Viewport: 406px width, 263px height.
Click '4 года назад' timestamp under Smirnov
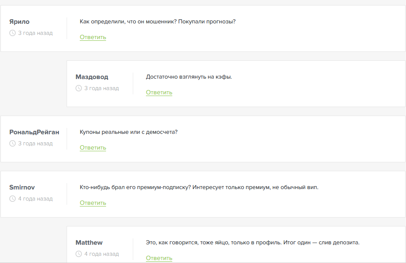(x=35, y=199)
